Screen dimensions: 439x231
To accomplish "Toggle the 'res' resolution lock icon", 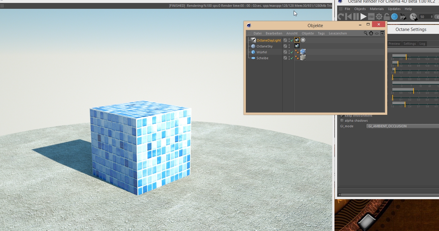I will click(x=371, y=17).
